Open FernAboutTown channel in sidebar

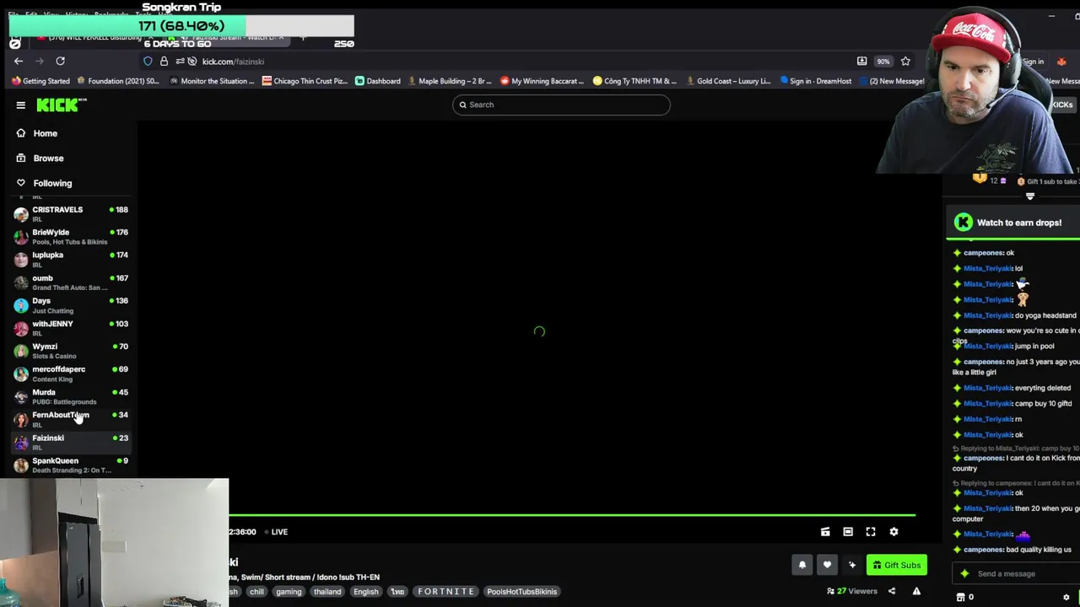71,419
